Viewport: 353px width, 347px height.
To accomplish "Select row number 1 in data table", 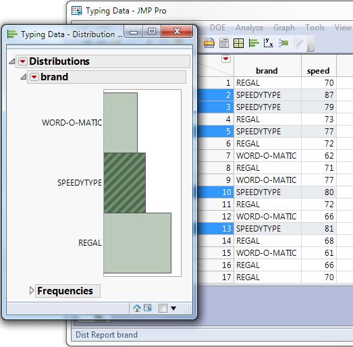I will (216, 83).
